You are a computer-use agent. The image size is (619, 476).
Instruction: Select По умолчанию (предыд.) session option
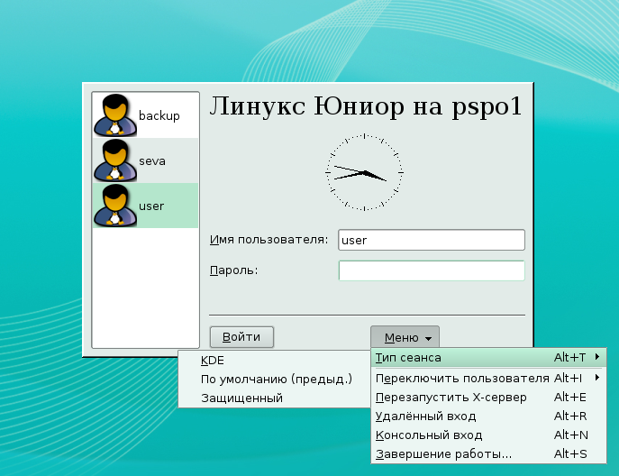[276, 380]
